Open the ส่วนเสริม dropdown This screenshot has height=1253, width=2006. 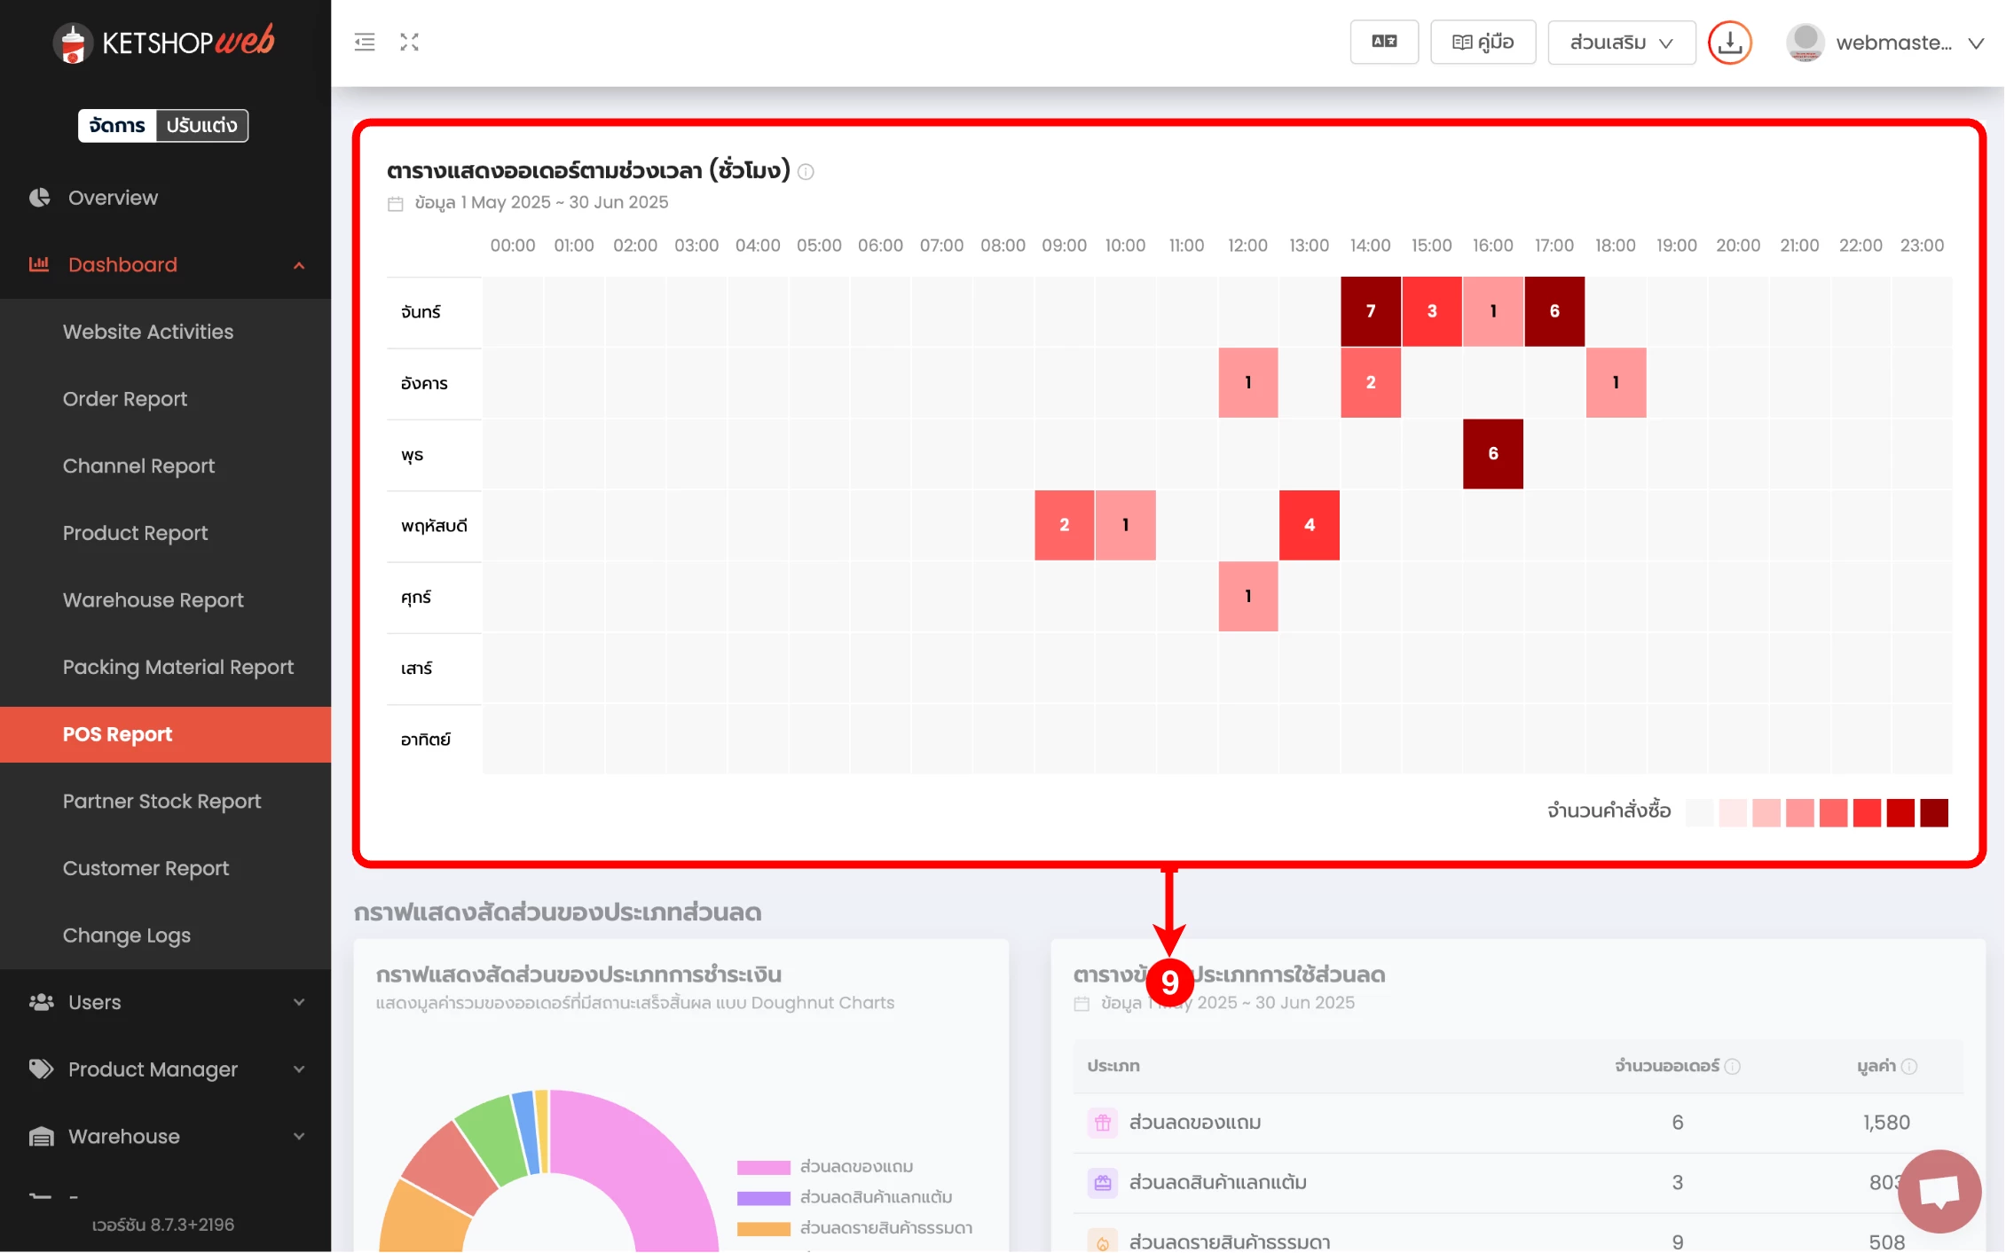coord(1621,43)
